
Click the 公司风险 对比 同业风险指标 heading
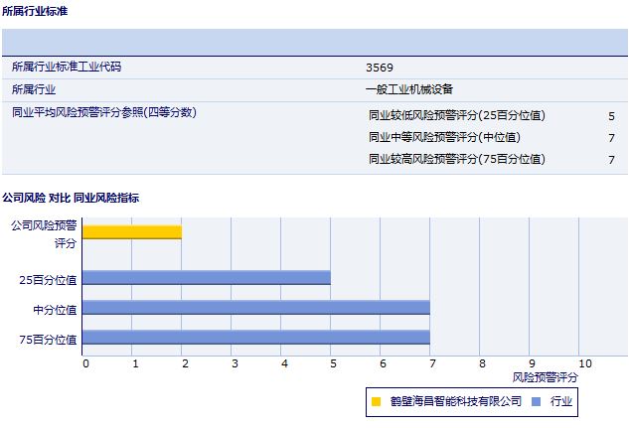[71, 198]
